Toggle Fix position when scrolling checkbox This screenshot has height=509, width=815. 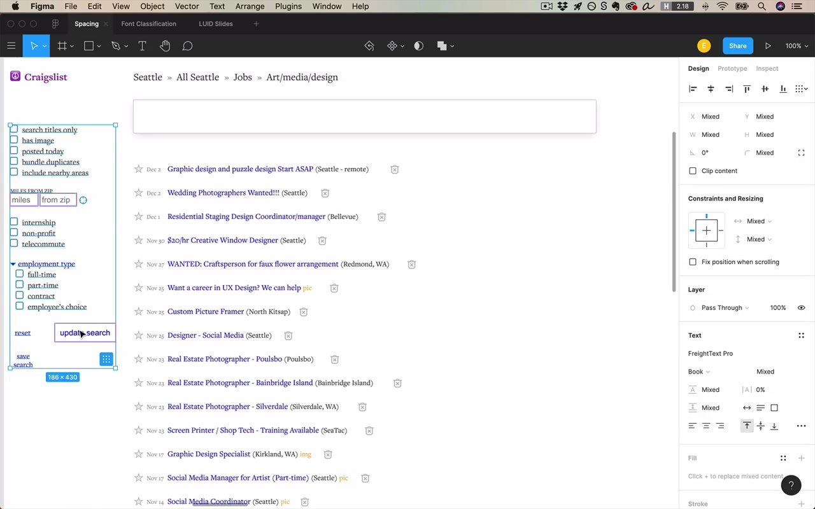693,261
